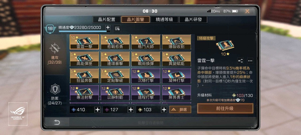The height and width of the screenshot is (135, 301).
Task: Tap the back arrow at bottom left
Action: pos(57,122)
